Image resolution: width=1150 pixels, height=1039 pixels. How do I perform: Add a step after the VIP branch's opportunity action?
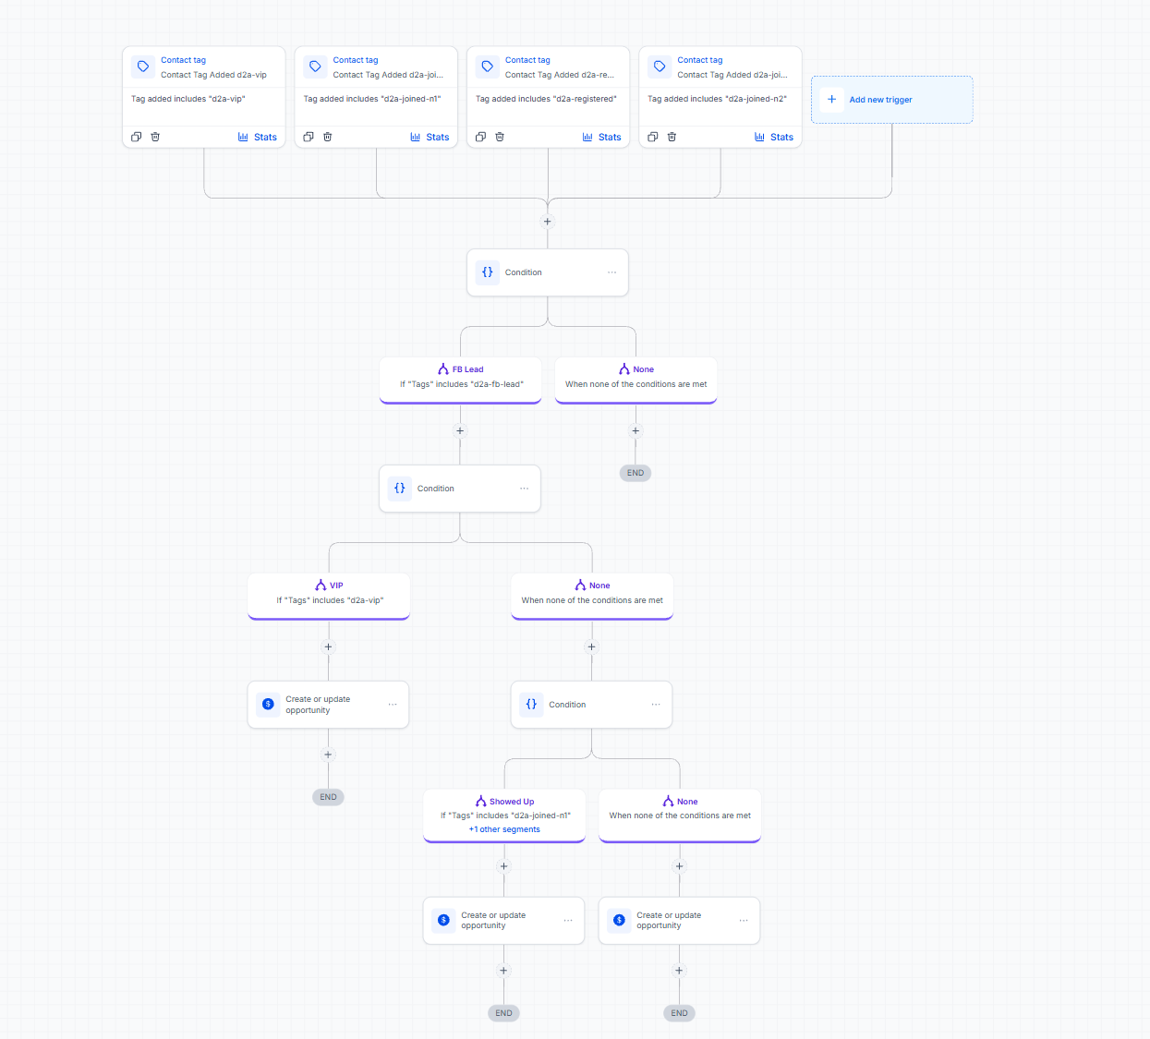pyautogui.click(x=328, y=755)
